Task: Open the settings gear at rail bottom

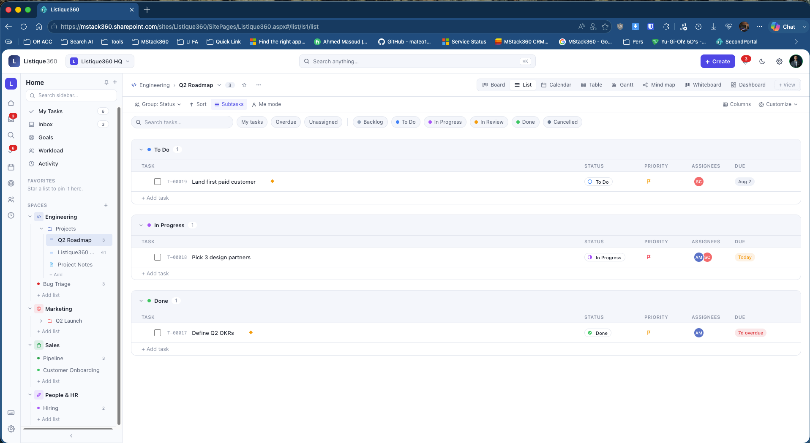Action: tap(11, 429)
